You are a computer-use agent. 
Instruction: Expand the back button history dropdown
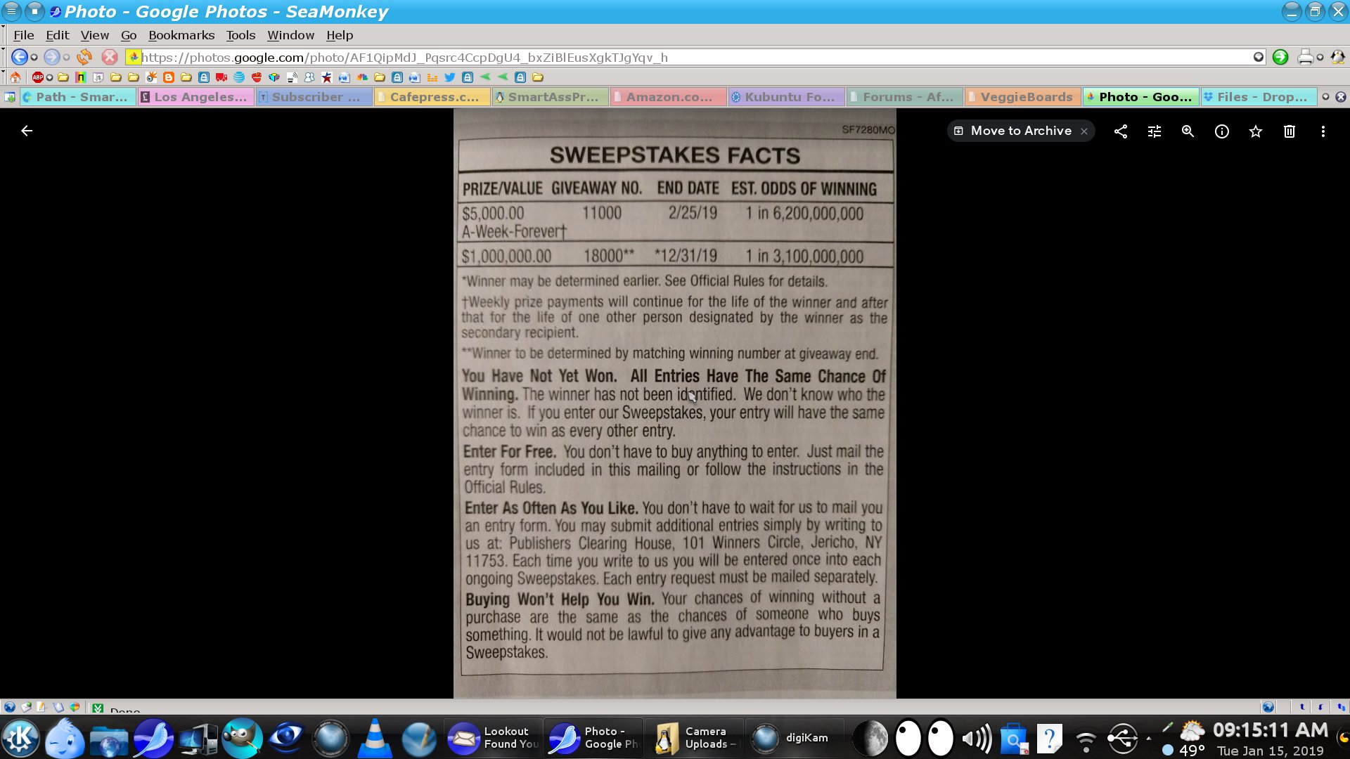click(x=34, y=58)
